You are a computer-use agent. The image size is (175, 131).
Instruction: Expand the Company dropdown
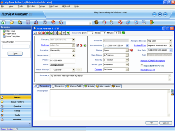tap(74, 40)
